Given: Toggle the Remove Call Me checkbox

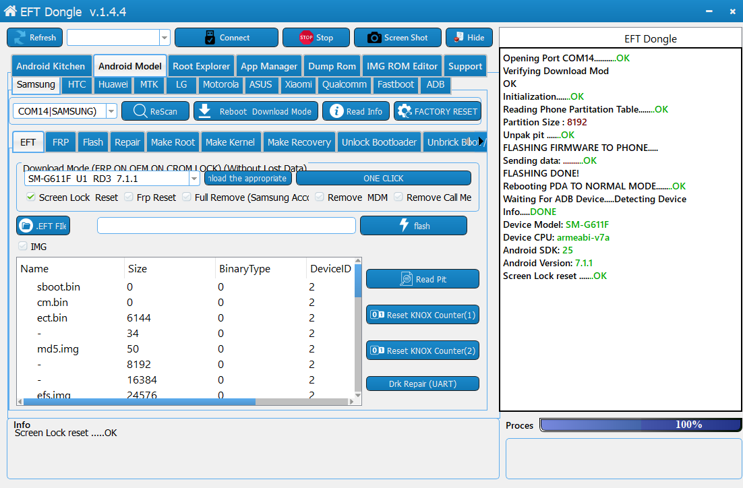Looking at the screenshot, I should (x=398, y=197).
